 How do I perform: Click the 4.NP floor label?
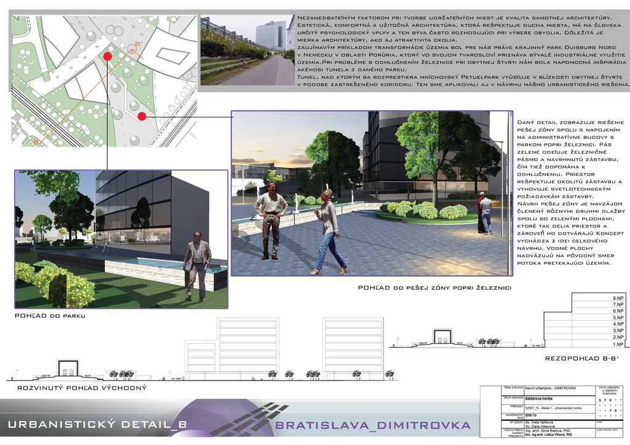[618, 324]
